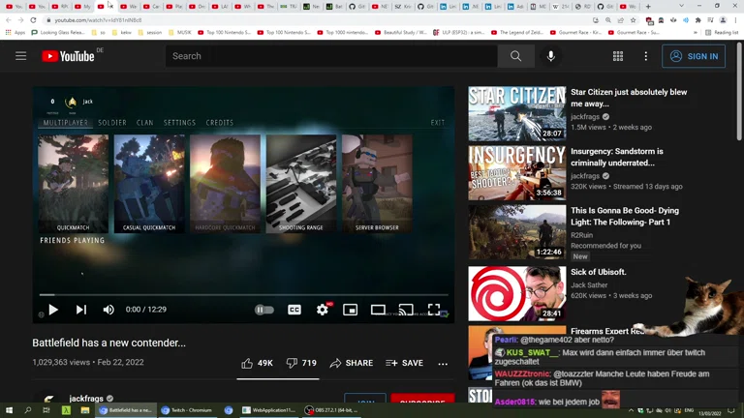This screenshot has height=418, width=744.
Task: Open the YouTube three-dot settings menu
Action: (646, 56)
